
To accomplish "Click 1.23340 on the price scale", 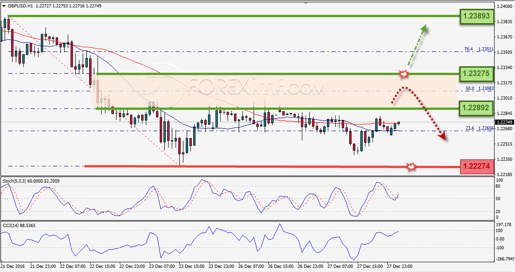I will click(505, 68).
